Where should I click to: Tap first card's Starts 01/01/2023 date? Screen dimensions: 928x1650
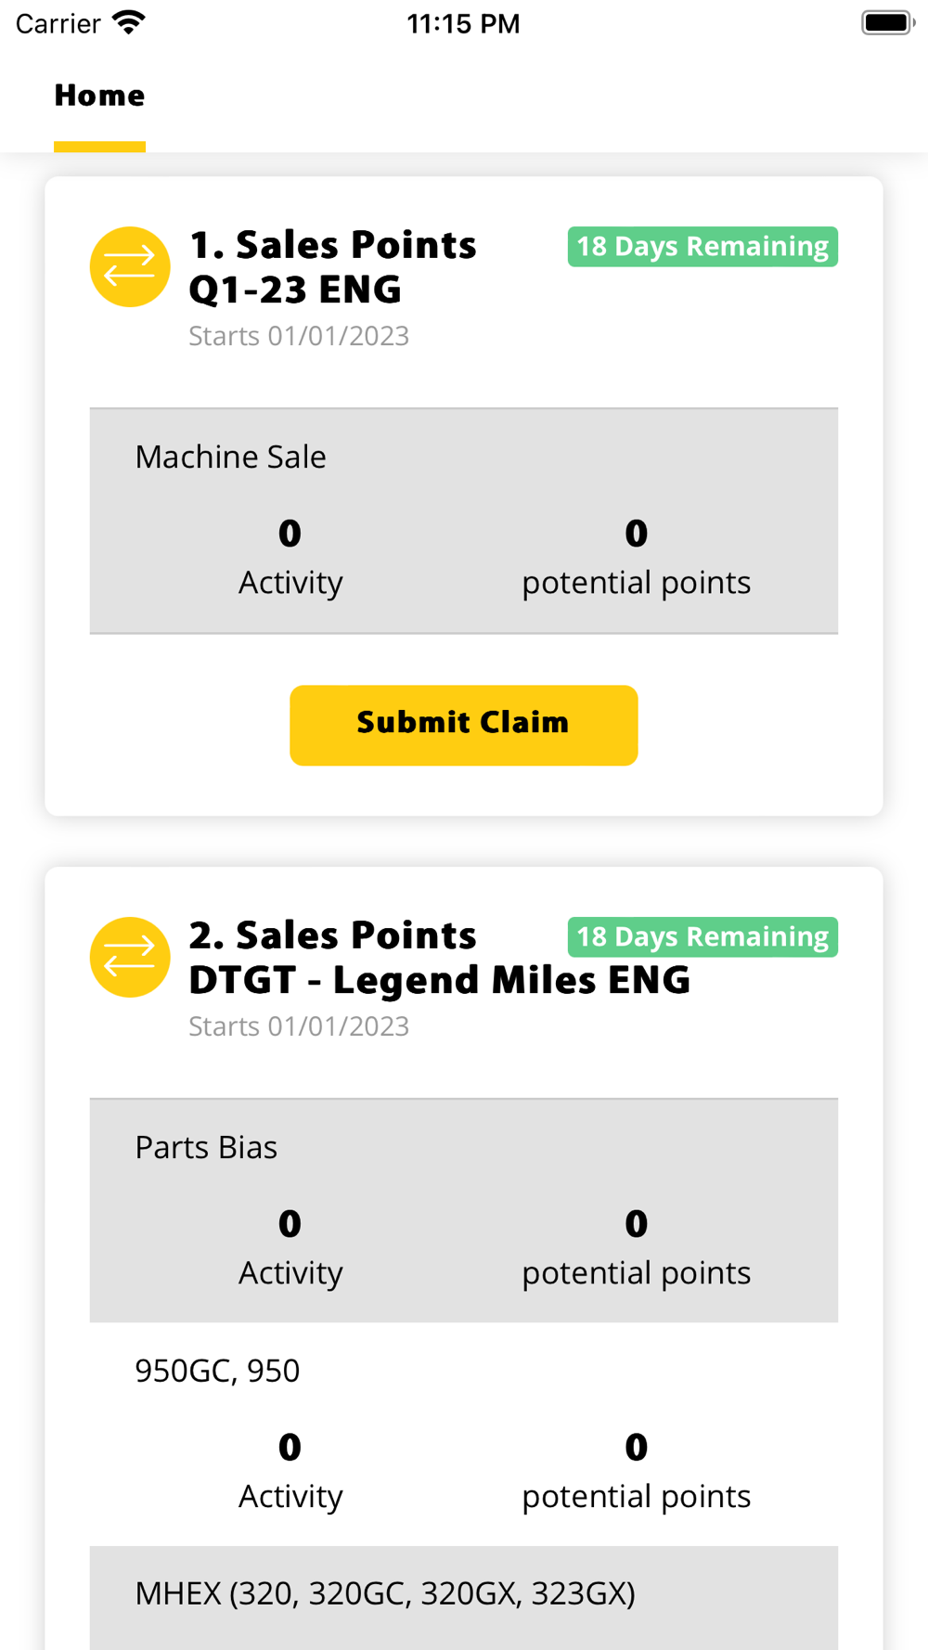[x=299, y=336]
